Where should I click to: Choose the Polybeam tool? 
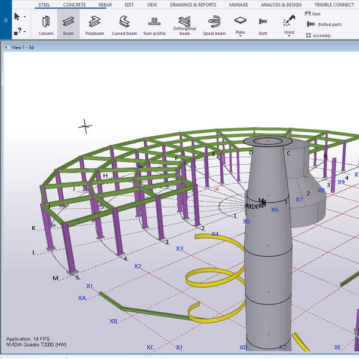click(95, 25)
